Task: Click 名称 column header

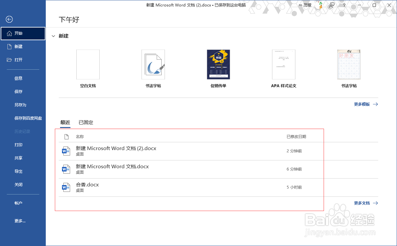Action: pos(80,137)
